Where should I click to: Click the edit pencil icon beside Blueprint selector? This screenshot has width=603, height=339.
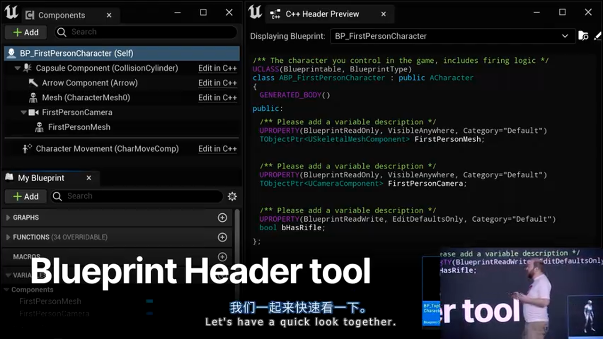[x=597, y=36]
